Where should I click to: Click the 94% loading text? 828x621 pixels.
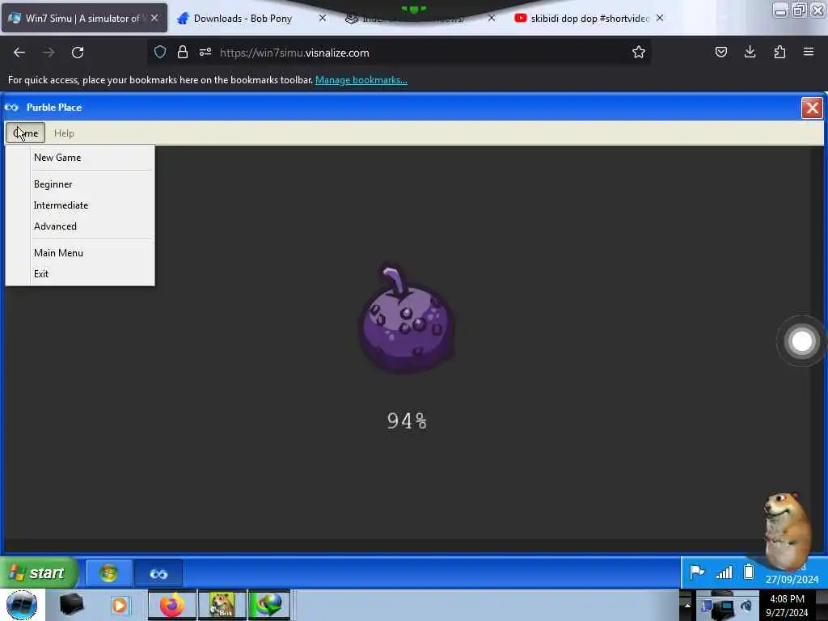(407, 420)
